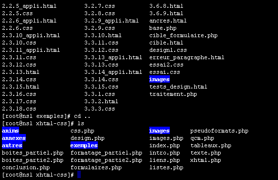Select the highlighted exemples directory
278x180 pixels.
(x=84, y=145)
